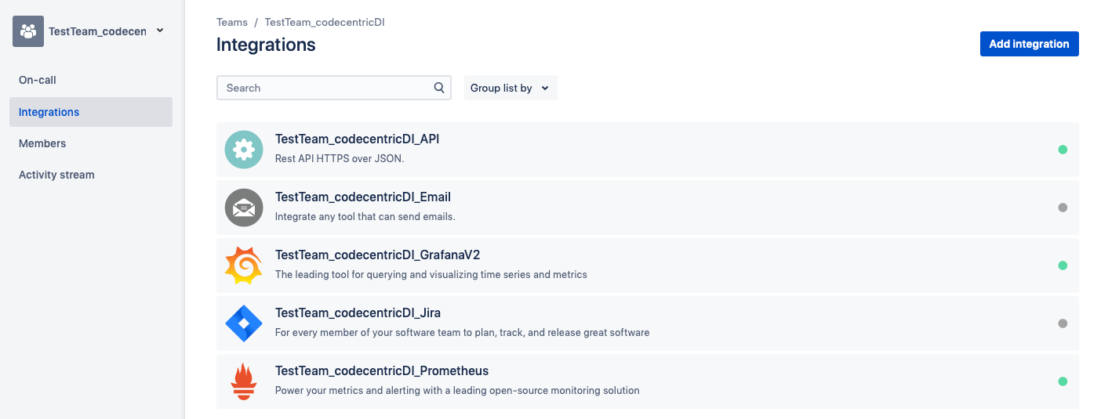Go to On-call in sidebar
The width and height of the screenshot is (1101, 419).
38,80
